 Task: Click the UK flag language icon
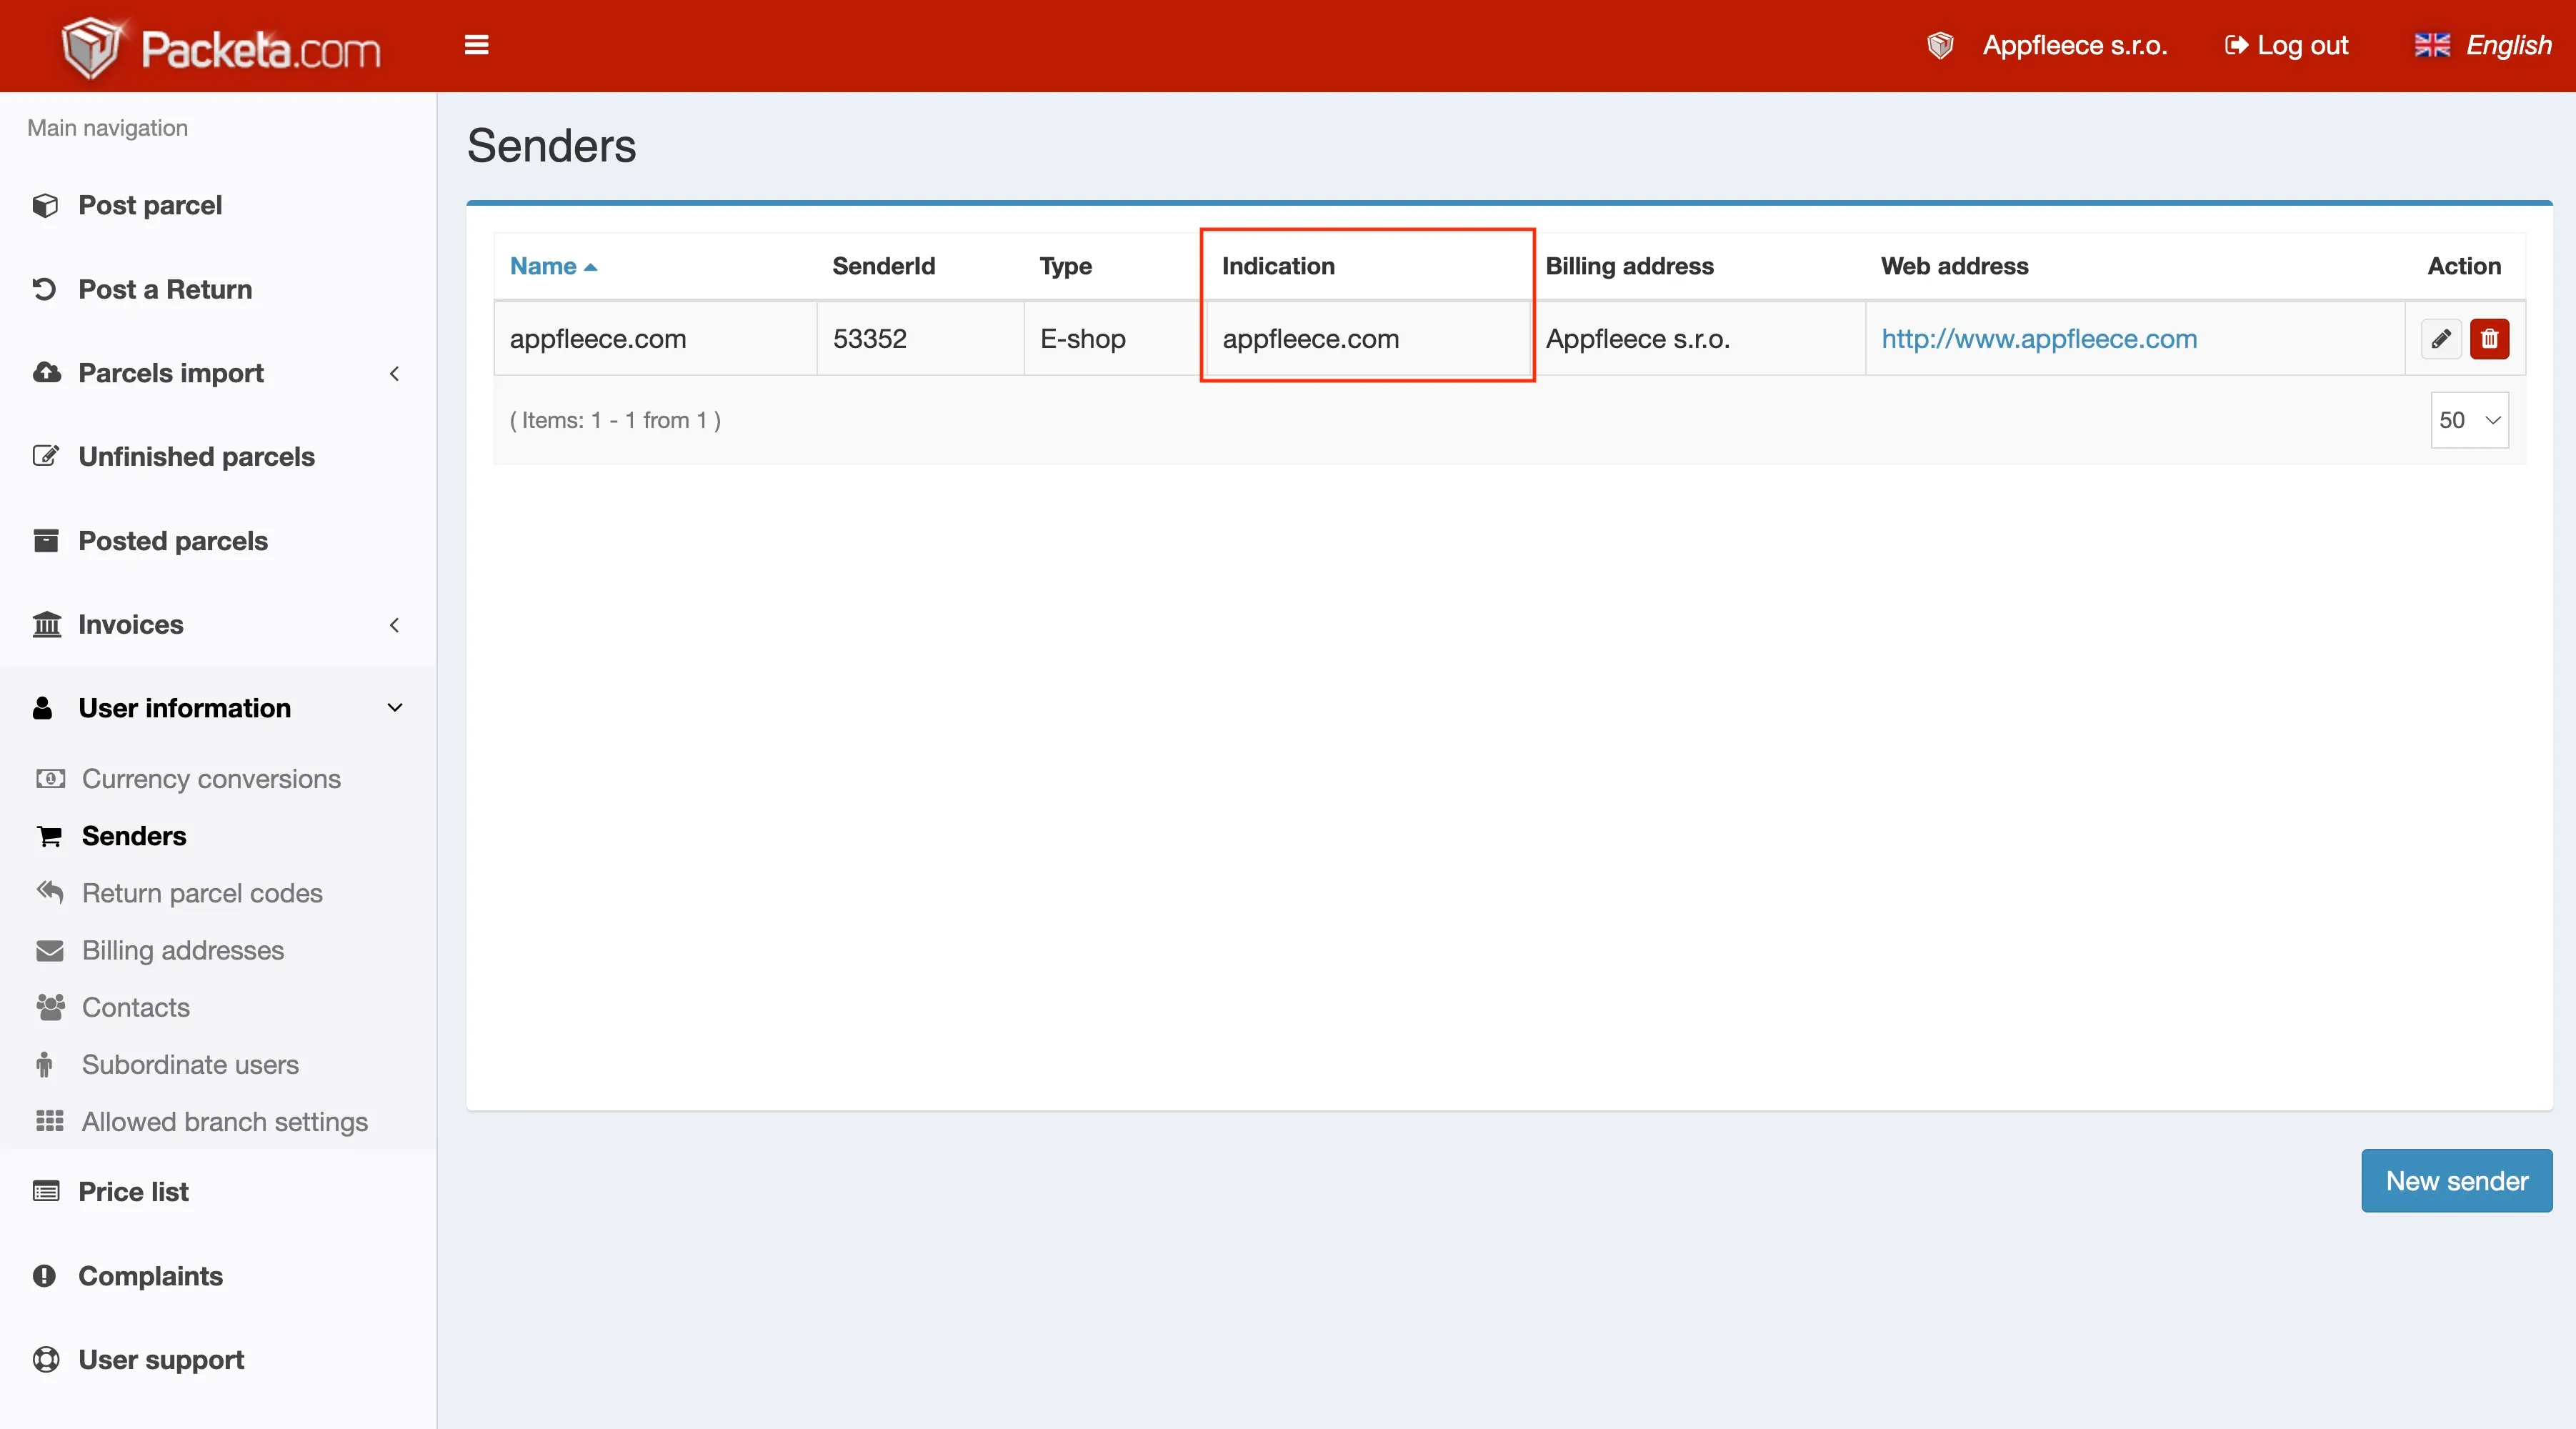2432,45
